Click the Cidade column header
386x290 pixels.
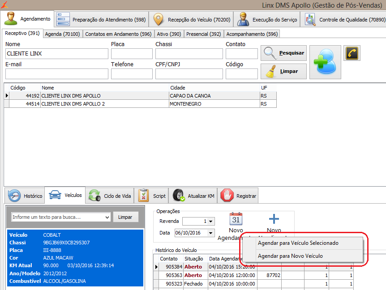[x=214, y=88]
